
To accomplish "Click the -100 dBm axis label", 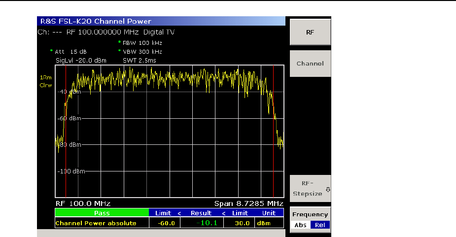I will click(x=71, y=171).
